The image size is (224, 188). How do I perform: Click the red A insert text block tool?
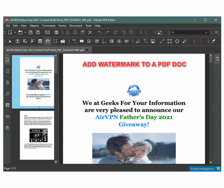138,41
